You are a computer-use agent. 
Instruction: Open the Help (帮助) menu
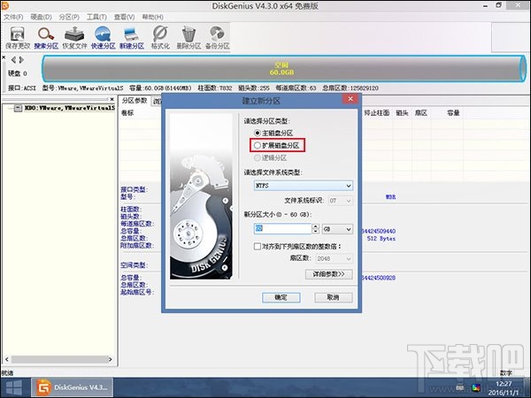coord(153,17)
